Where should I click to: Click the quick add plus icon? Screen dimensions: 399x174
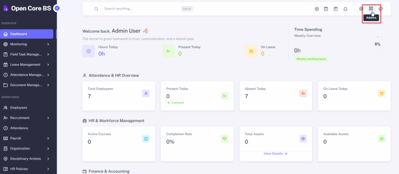(x=317, y=9)
